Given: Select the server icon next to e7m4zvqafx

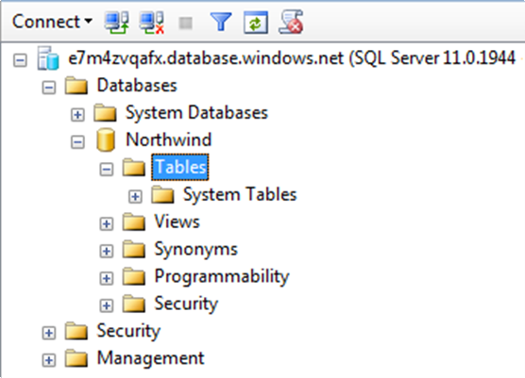Looking at the screenshot, I should (x=48, y=58).
